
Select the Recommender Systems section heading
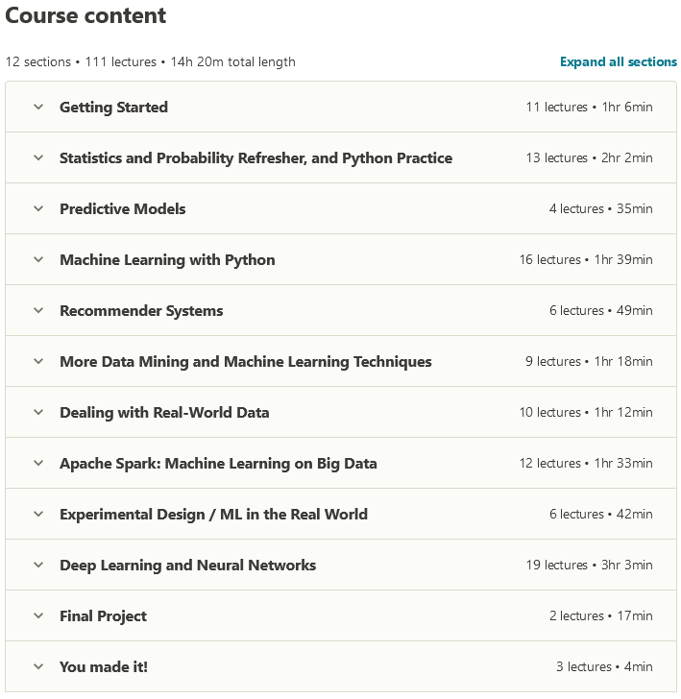pos(141,311)
